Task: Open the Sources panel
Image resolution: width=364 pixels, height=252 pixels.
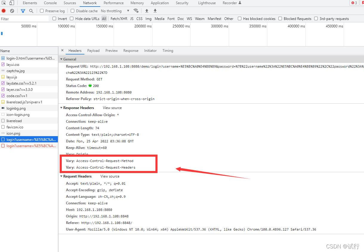Action: click(70, 3)
